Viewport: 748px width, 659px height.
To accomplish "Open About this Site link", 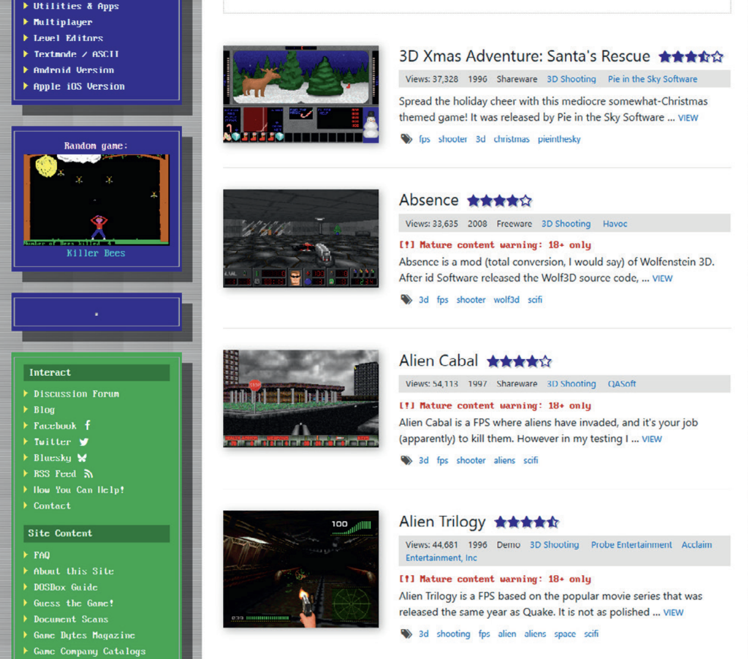I will [74, 571].
